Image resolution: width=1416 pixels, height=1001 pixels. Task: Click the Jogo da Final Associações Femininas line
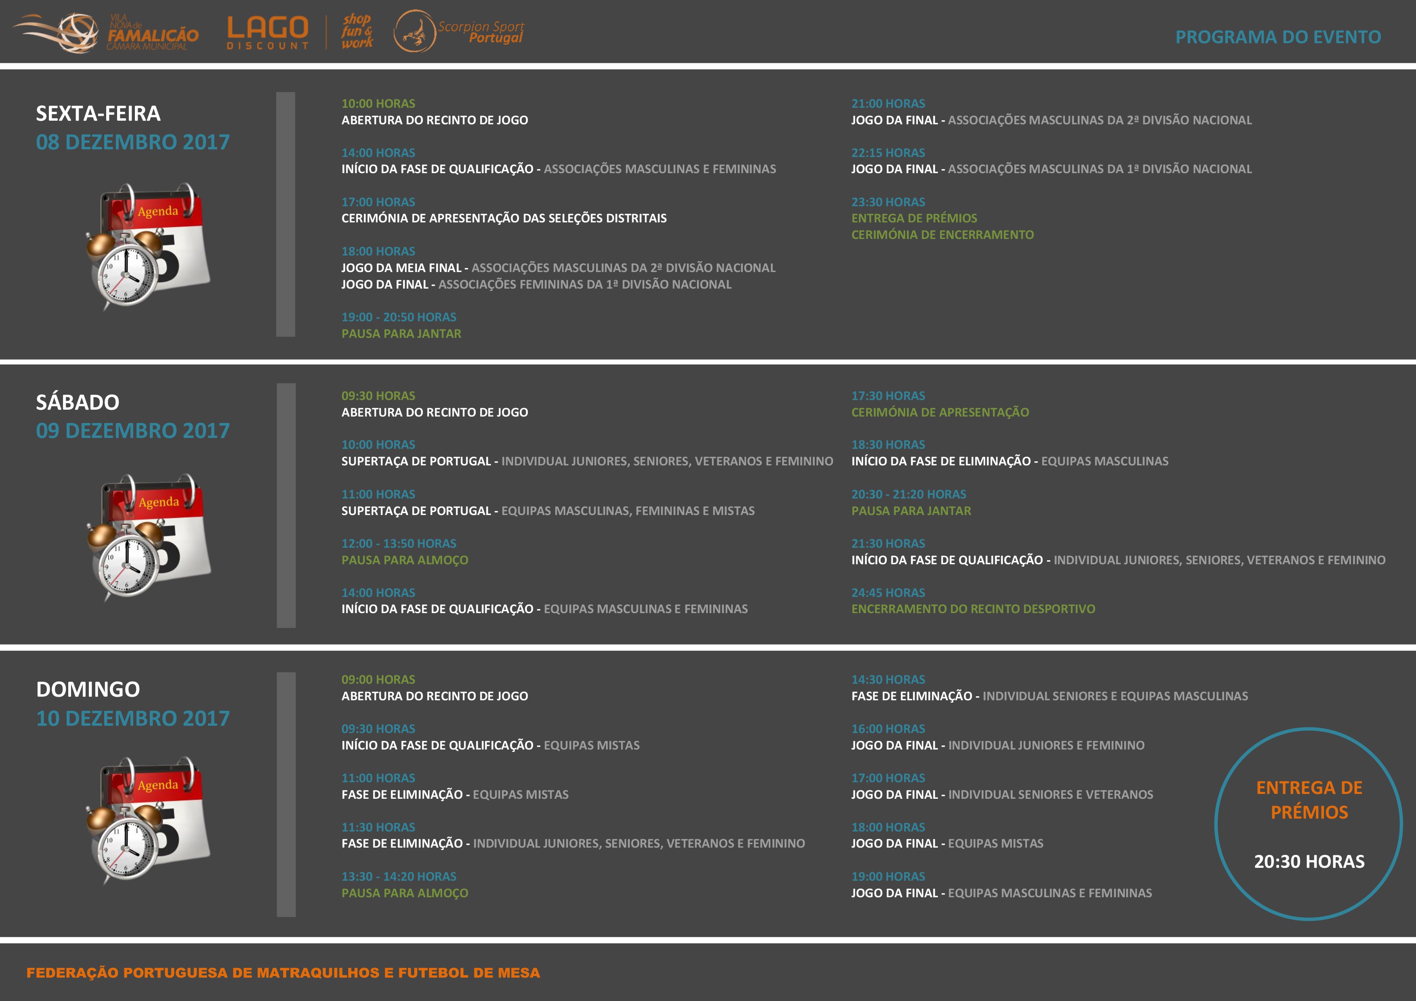(x=537, y=285)
